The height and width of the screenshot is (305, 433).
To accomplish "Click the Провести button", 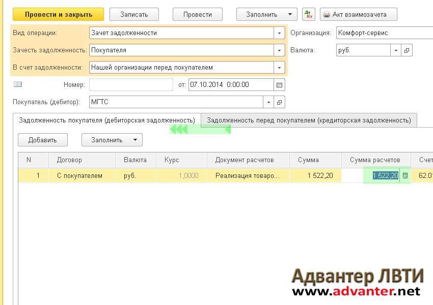I will (198, 14).
